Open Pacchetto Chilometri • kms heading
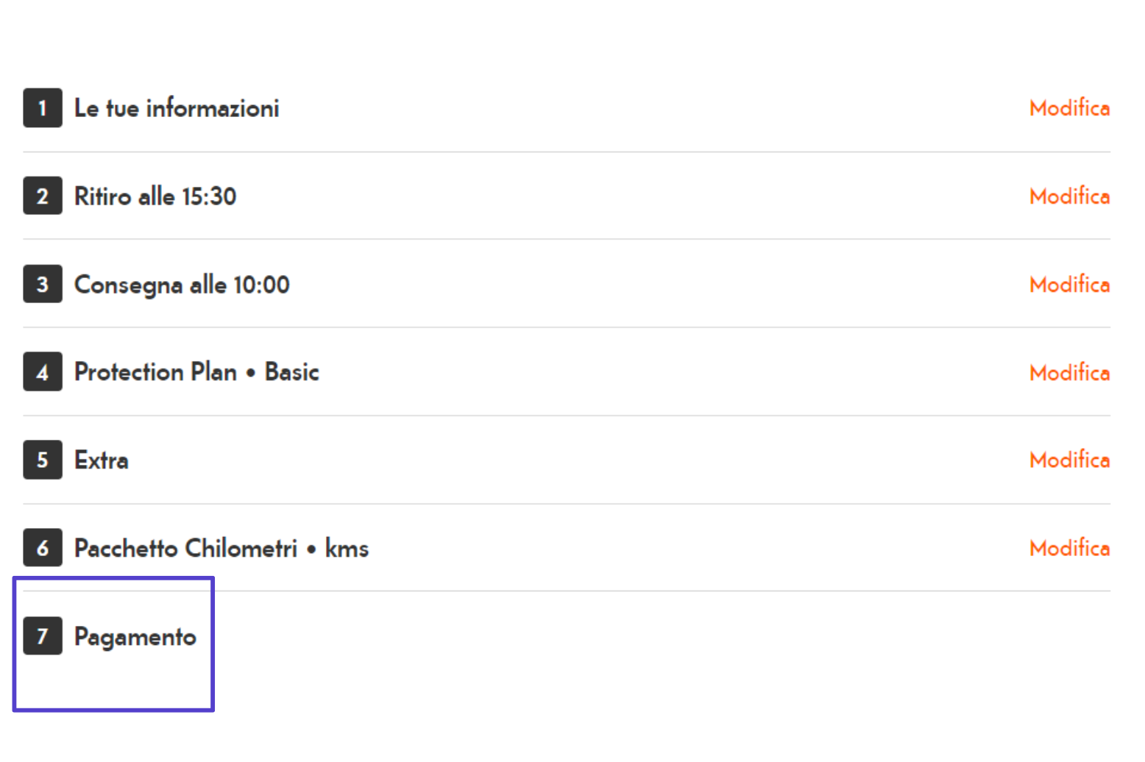Screen dimensions: 1145x762 221,548
